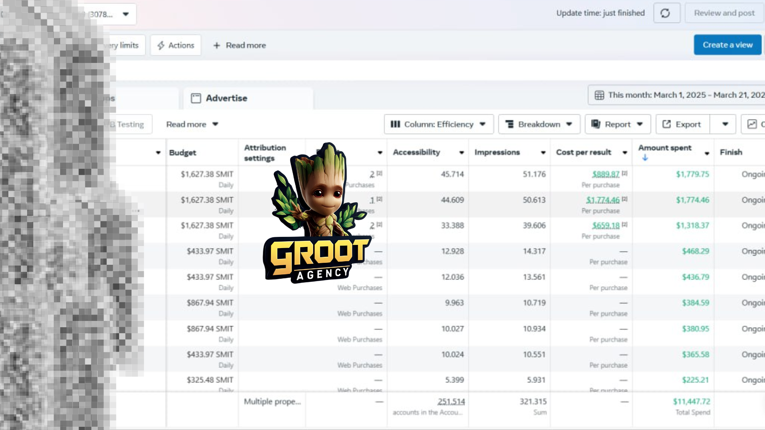The height and width of the screenshot is (430, 765).
Task: Select the 5.399 accessibility value
Action: 455,380
